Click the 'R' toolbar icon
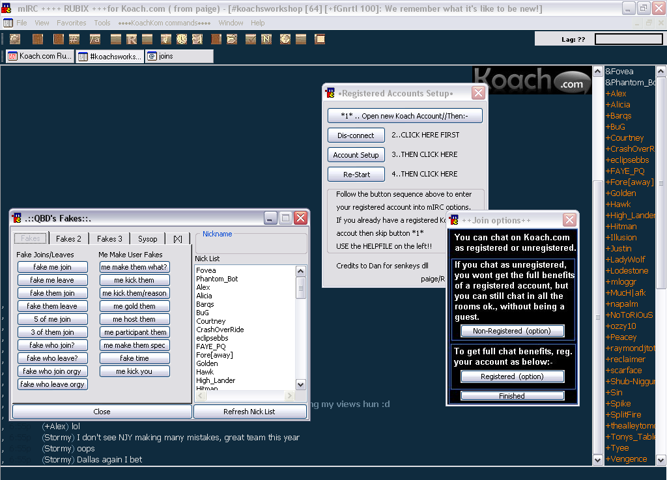The height and width of the screenshot is (480, 667). coord(132,40)
